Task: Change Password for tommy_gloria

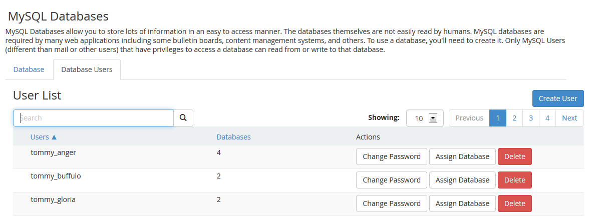Action: tap(392, 203)
